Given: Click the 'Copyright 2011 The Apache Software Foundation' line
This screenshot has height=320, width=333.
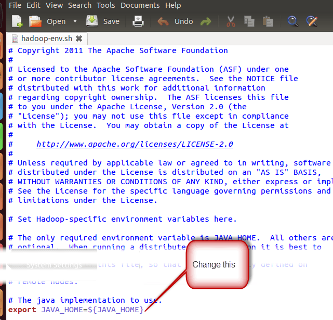Looking at the screenshot, I should [118, 50].
